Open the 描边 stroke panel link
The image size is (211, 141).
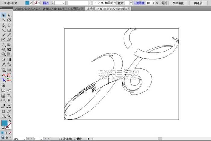[46, 3]
